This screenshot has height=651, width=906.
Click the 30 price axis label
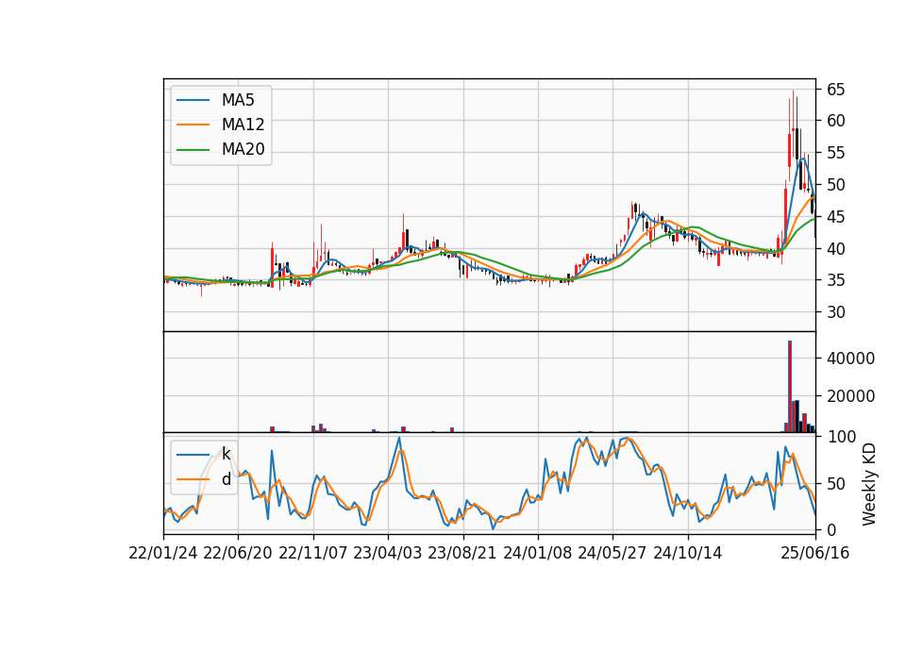point(835,312)
